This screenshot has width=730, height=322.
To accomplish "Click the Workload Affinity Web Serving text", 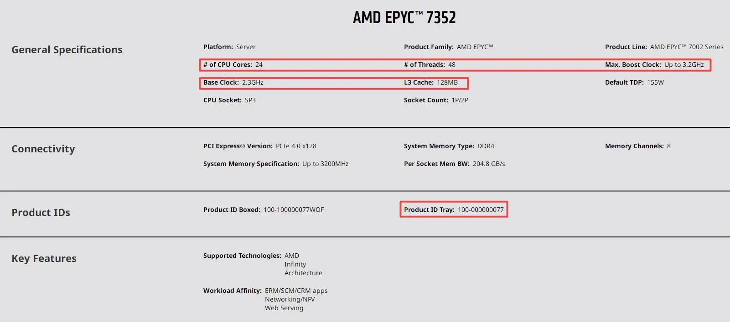I will 284,308.
